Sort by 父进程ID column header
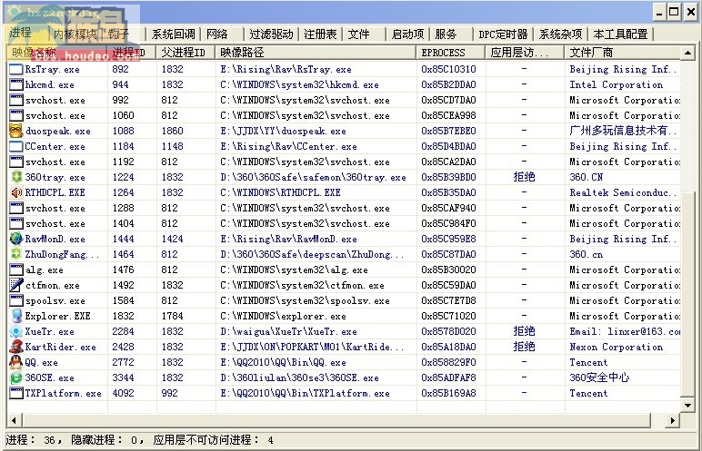The image size is (702, 451). pos(186,53)
